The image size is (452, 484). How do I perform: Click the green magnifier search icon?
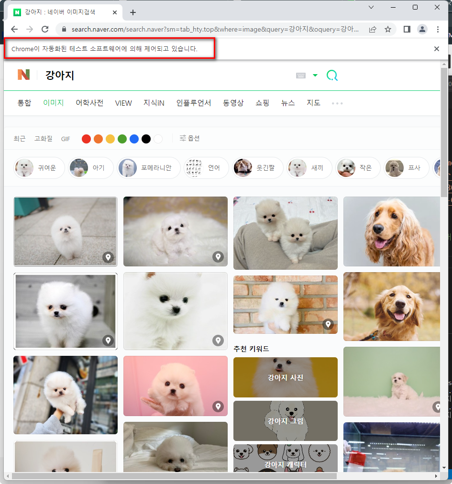(332, 75)
